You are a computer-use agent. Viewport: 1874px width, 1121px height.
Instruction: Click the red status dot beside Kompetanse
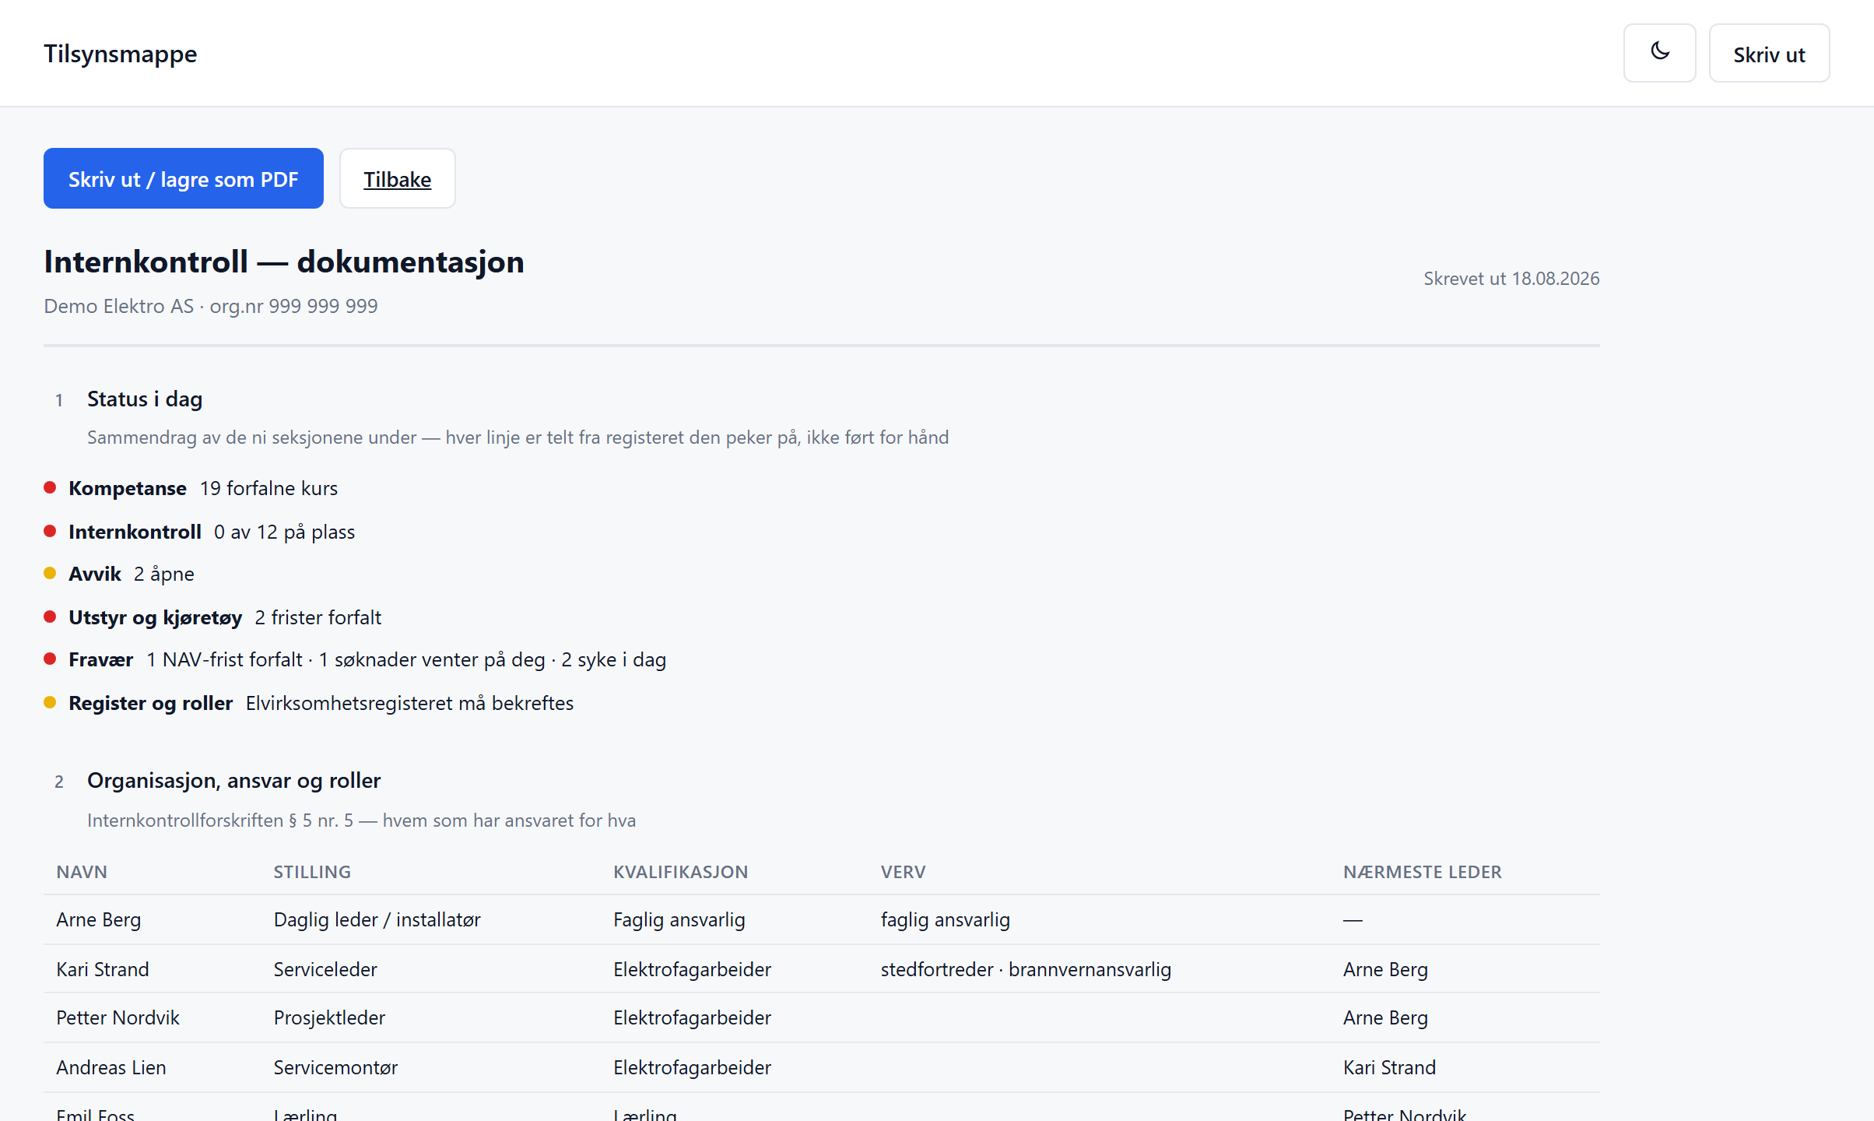pyautogui.click(x=50, y=487)
